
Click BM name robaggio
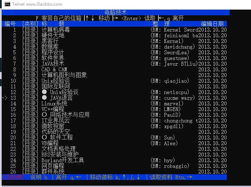pos(175,166)
